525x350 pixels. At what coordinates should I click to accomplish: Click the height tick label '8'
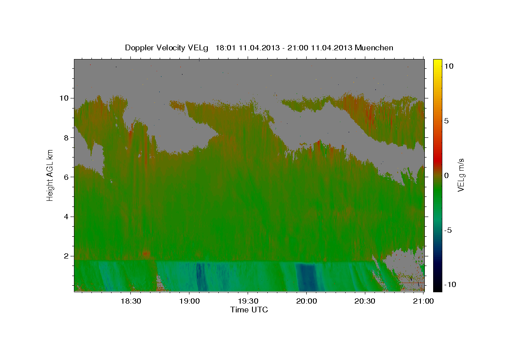point(66,137)
